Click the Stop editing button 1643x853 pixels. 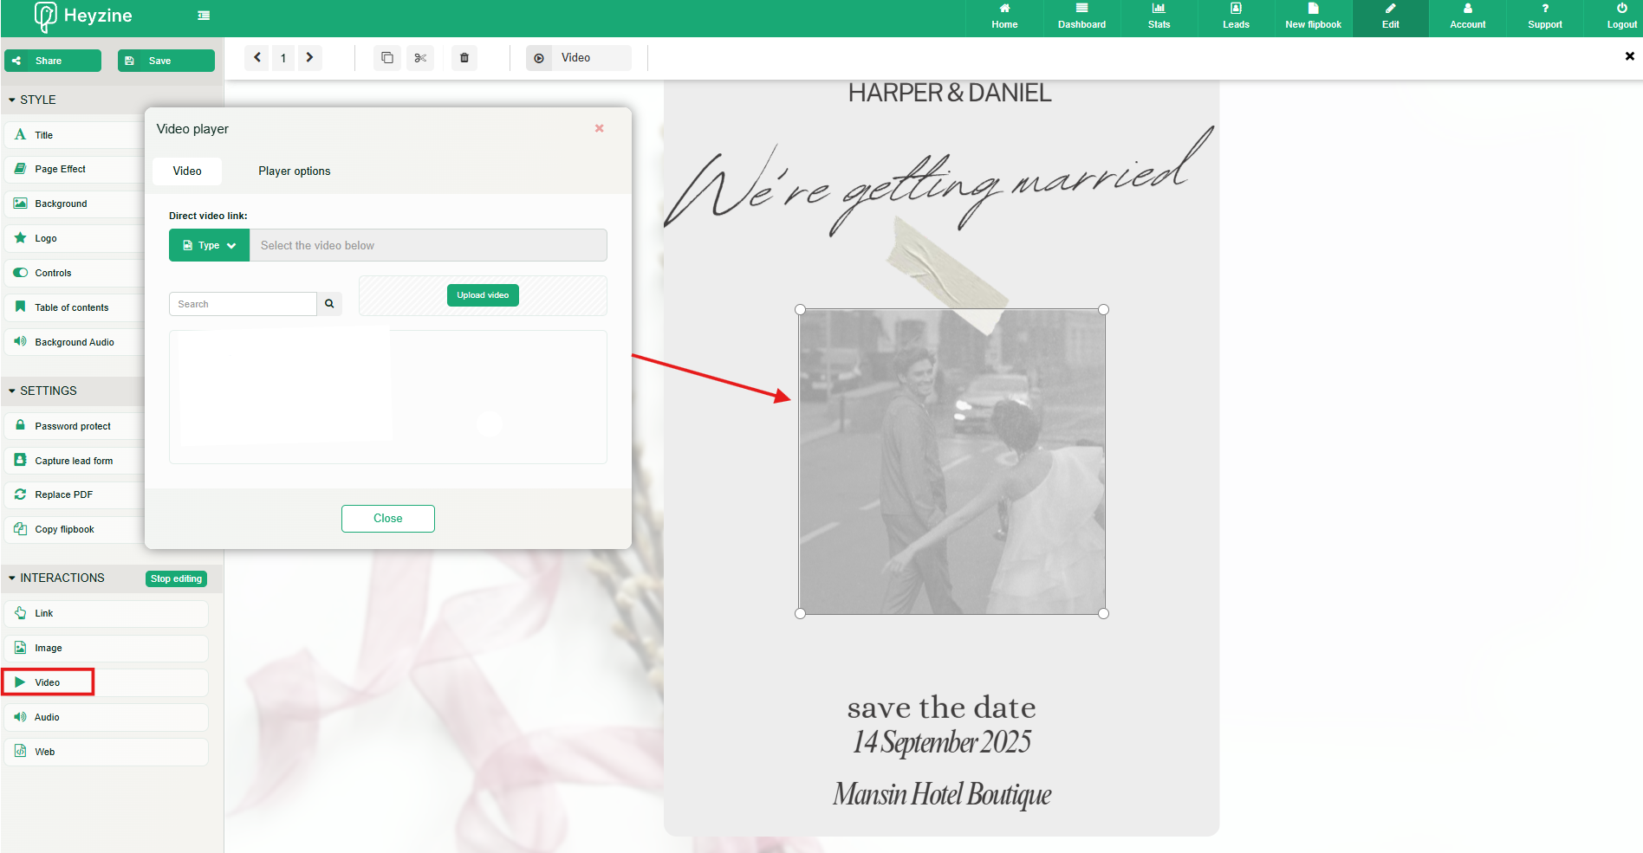pos(176,578)
